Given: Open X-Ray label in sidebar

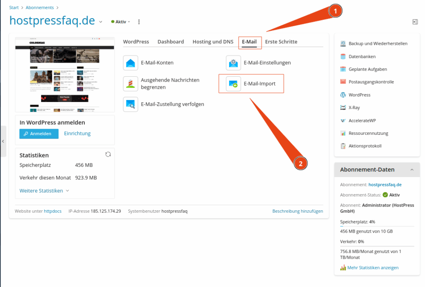Looking at the screenshot, I should point(354,107).
